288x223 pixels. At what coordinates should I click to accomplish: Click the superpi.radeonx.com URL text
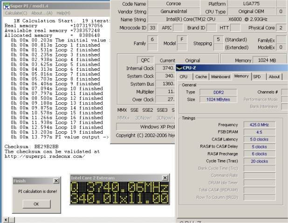[x=45, y=156]
